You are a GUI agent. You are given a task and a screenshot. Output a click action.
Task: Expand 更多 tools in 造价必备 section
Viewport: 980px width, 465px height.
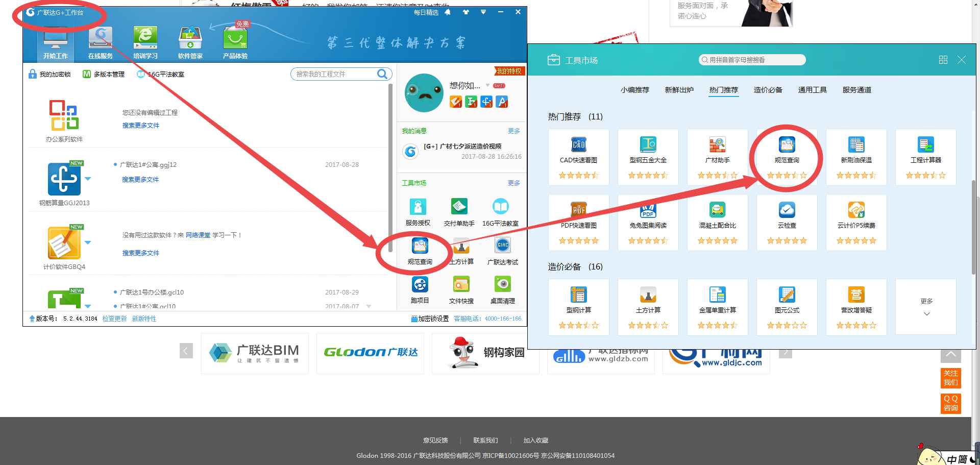(926, 307)
